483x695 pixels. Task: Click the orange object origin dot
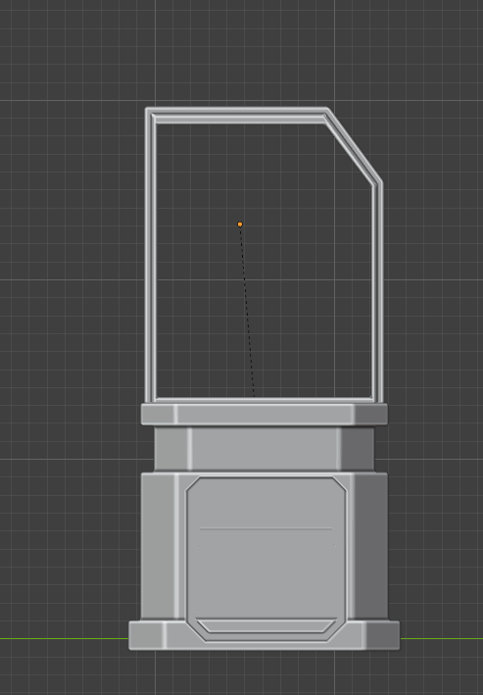tap(240, 224)
